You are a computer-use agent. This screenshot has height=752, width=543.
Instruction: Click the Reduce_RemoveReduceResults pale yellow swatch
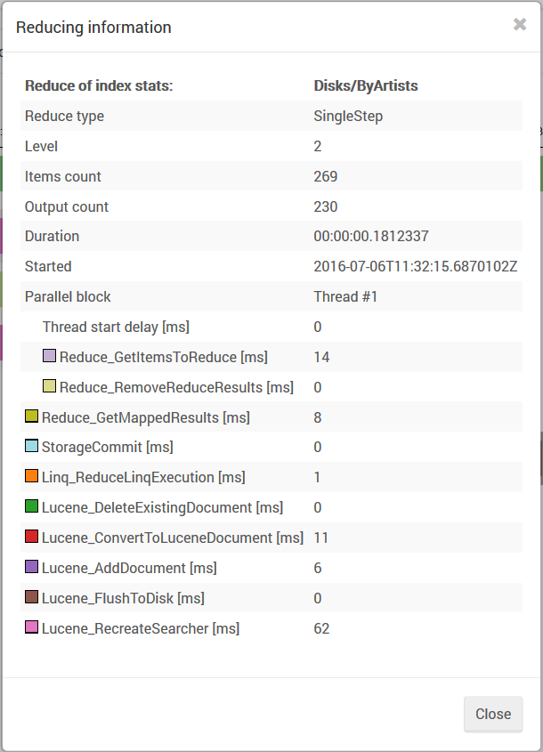(x=50, y=386)
